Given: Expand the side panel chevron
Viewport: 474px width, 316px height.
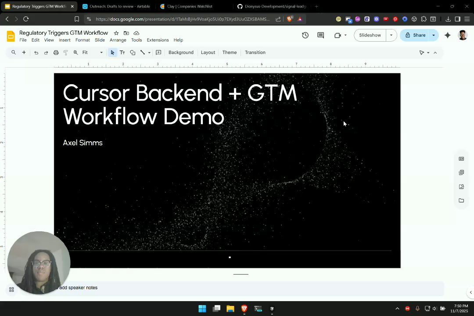Looking at the screenshot, I should pyautogui.click(x=470, y=292).
